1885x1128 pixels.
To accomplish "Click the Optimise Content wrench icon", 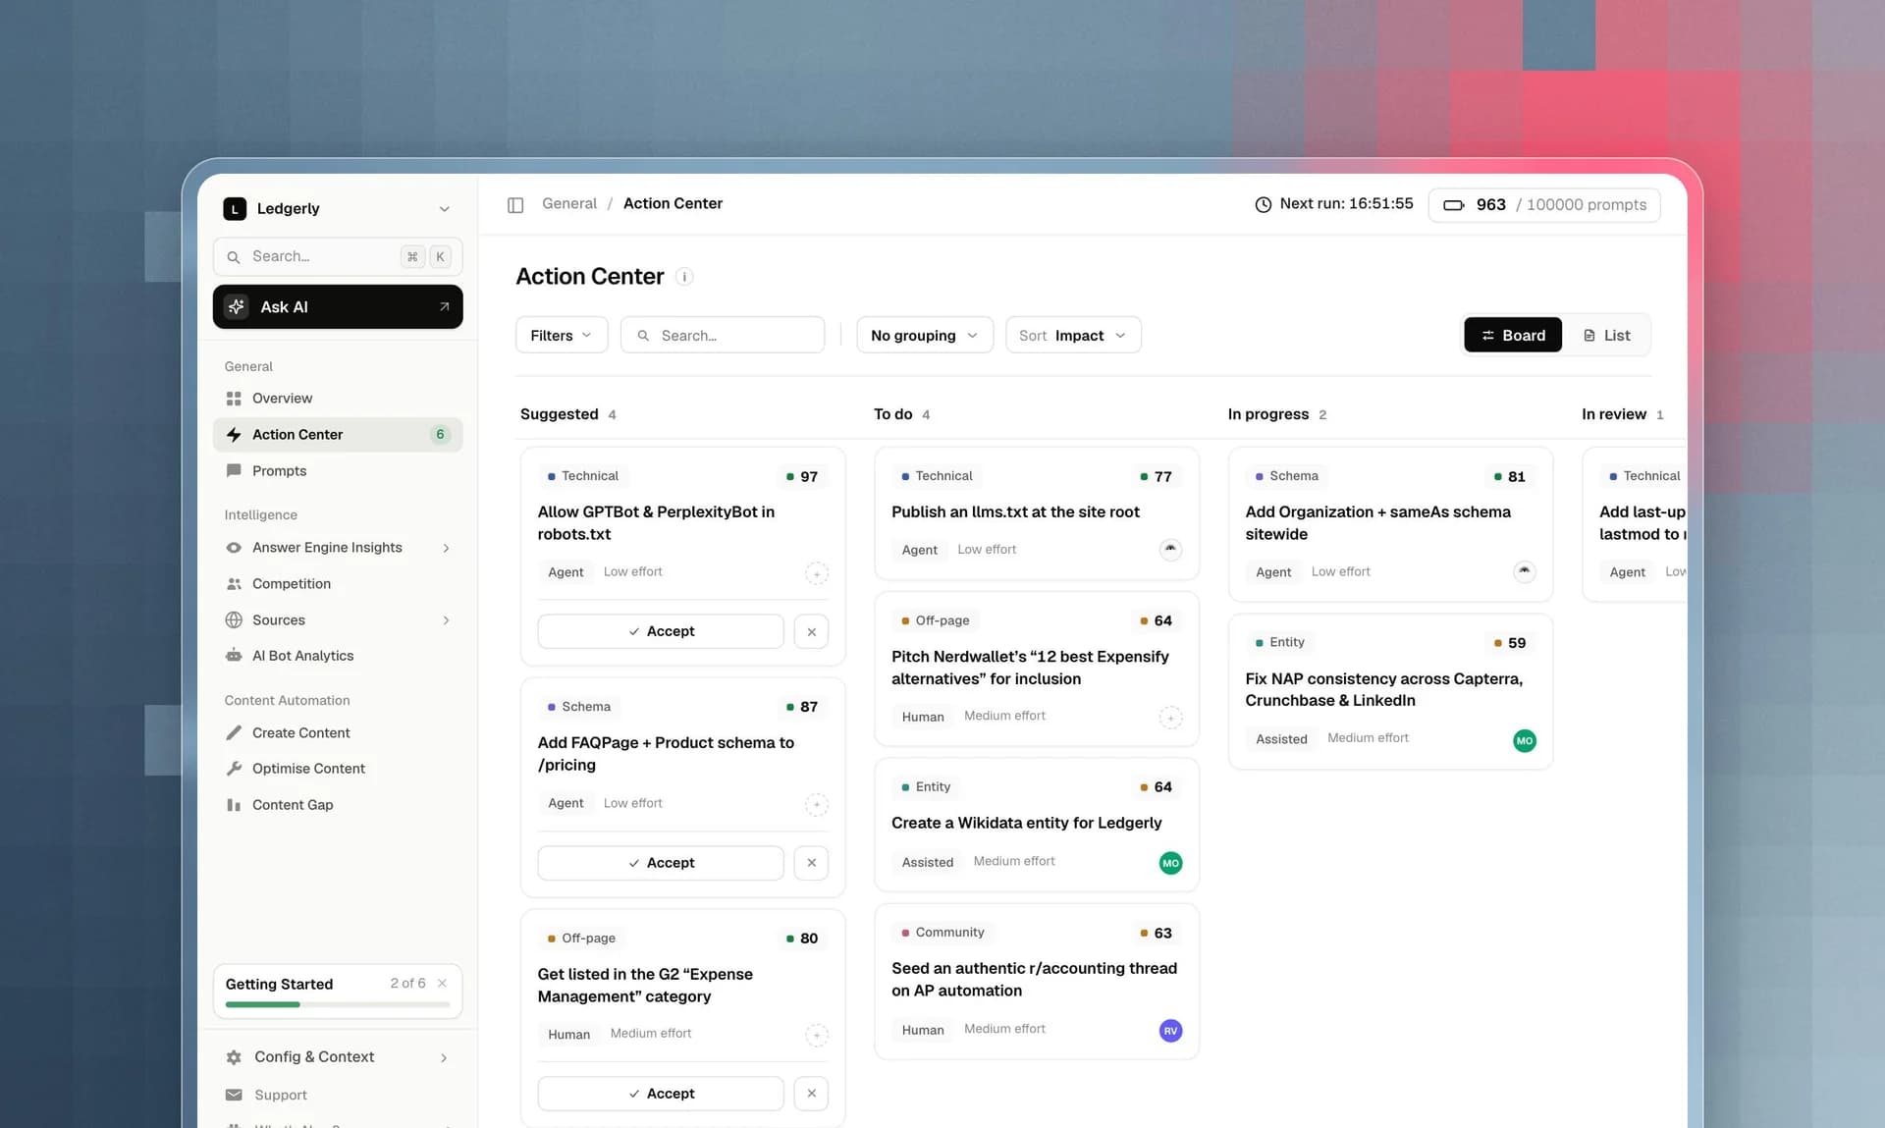I will coord(234,769).
